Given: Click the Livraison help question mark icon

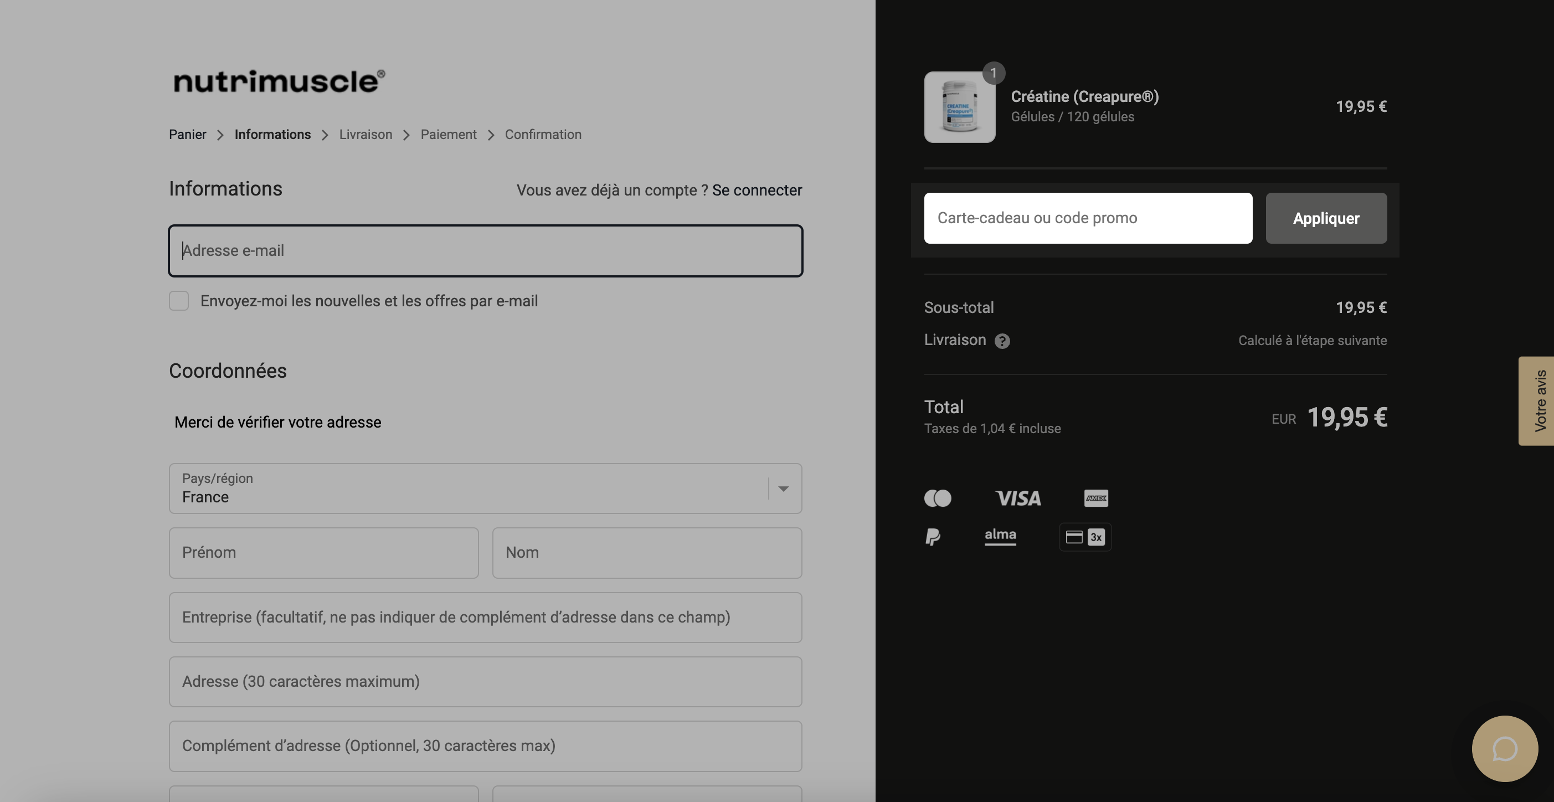Looking at the screenshot, I should [1002, 341].
